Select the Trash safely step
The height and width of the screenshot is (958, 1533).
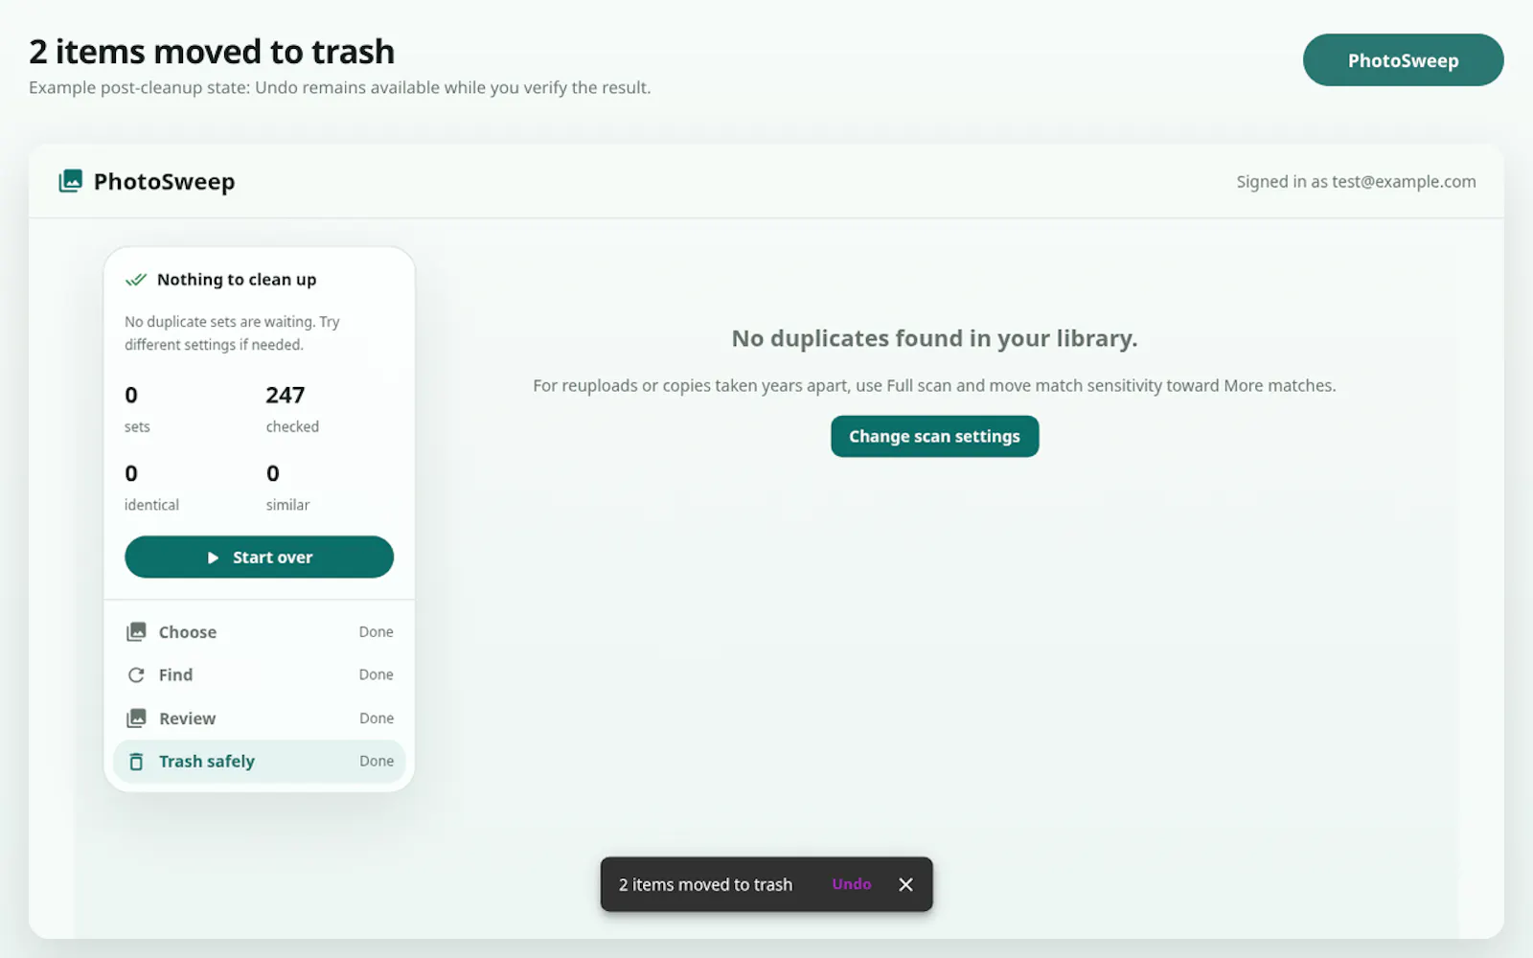point(260,762)
